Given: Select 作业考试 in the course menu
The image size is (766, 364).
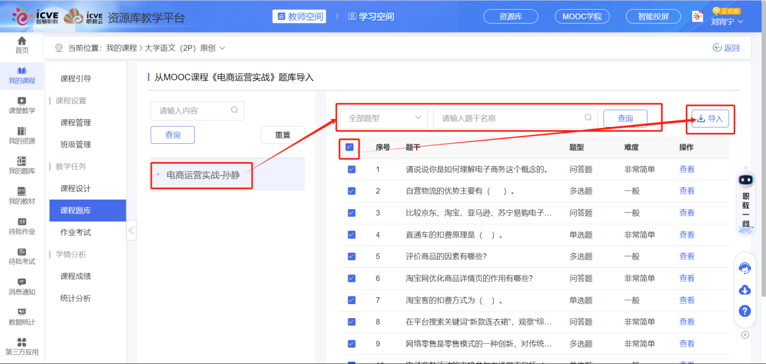Looking at the screenshot, I should point(76,232).
